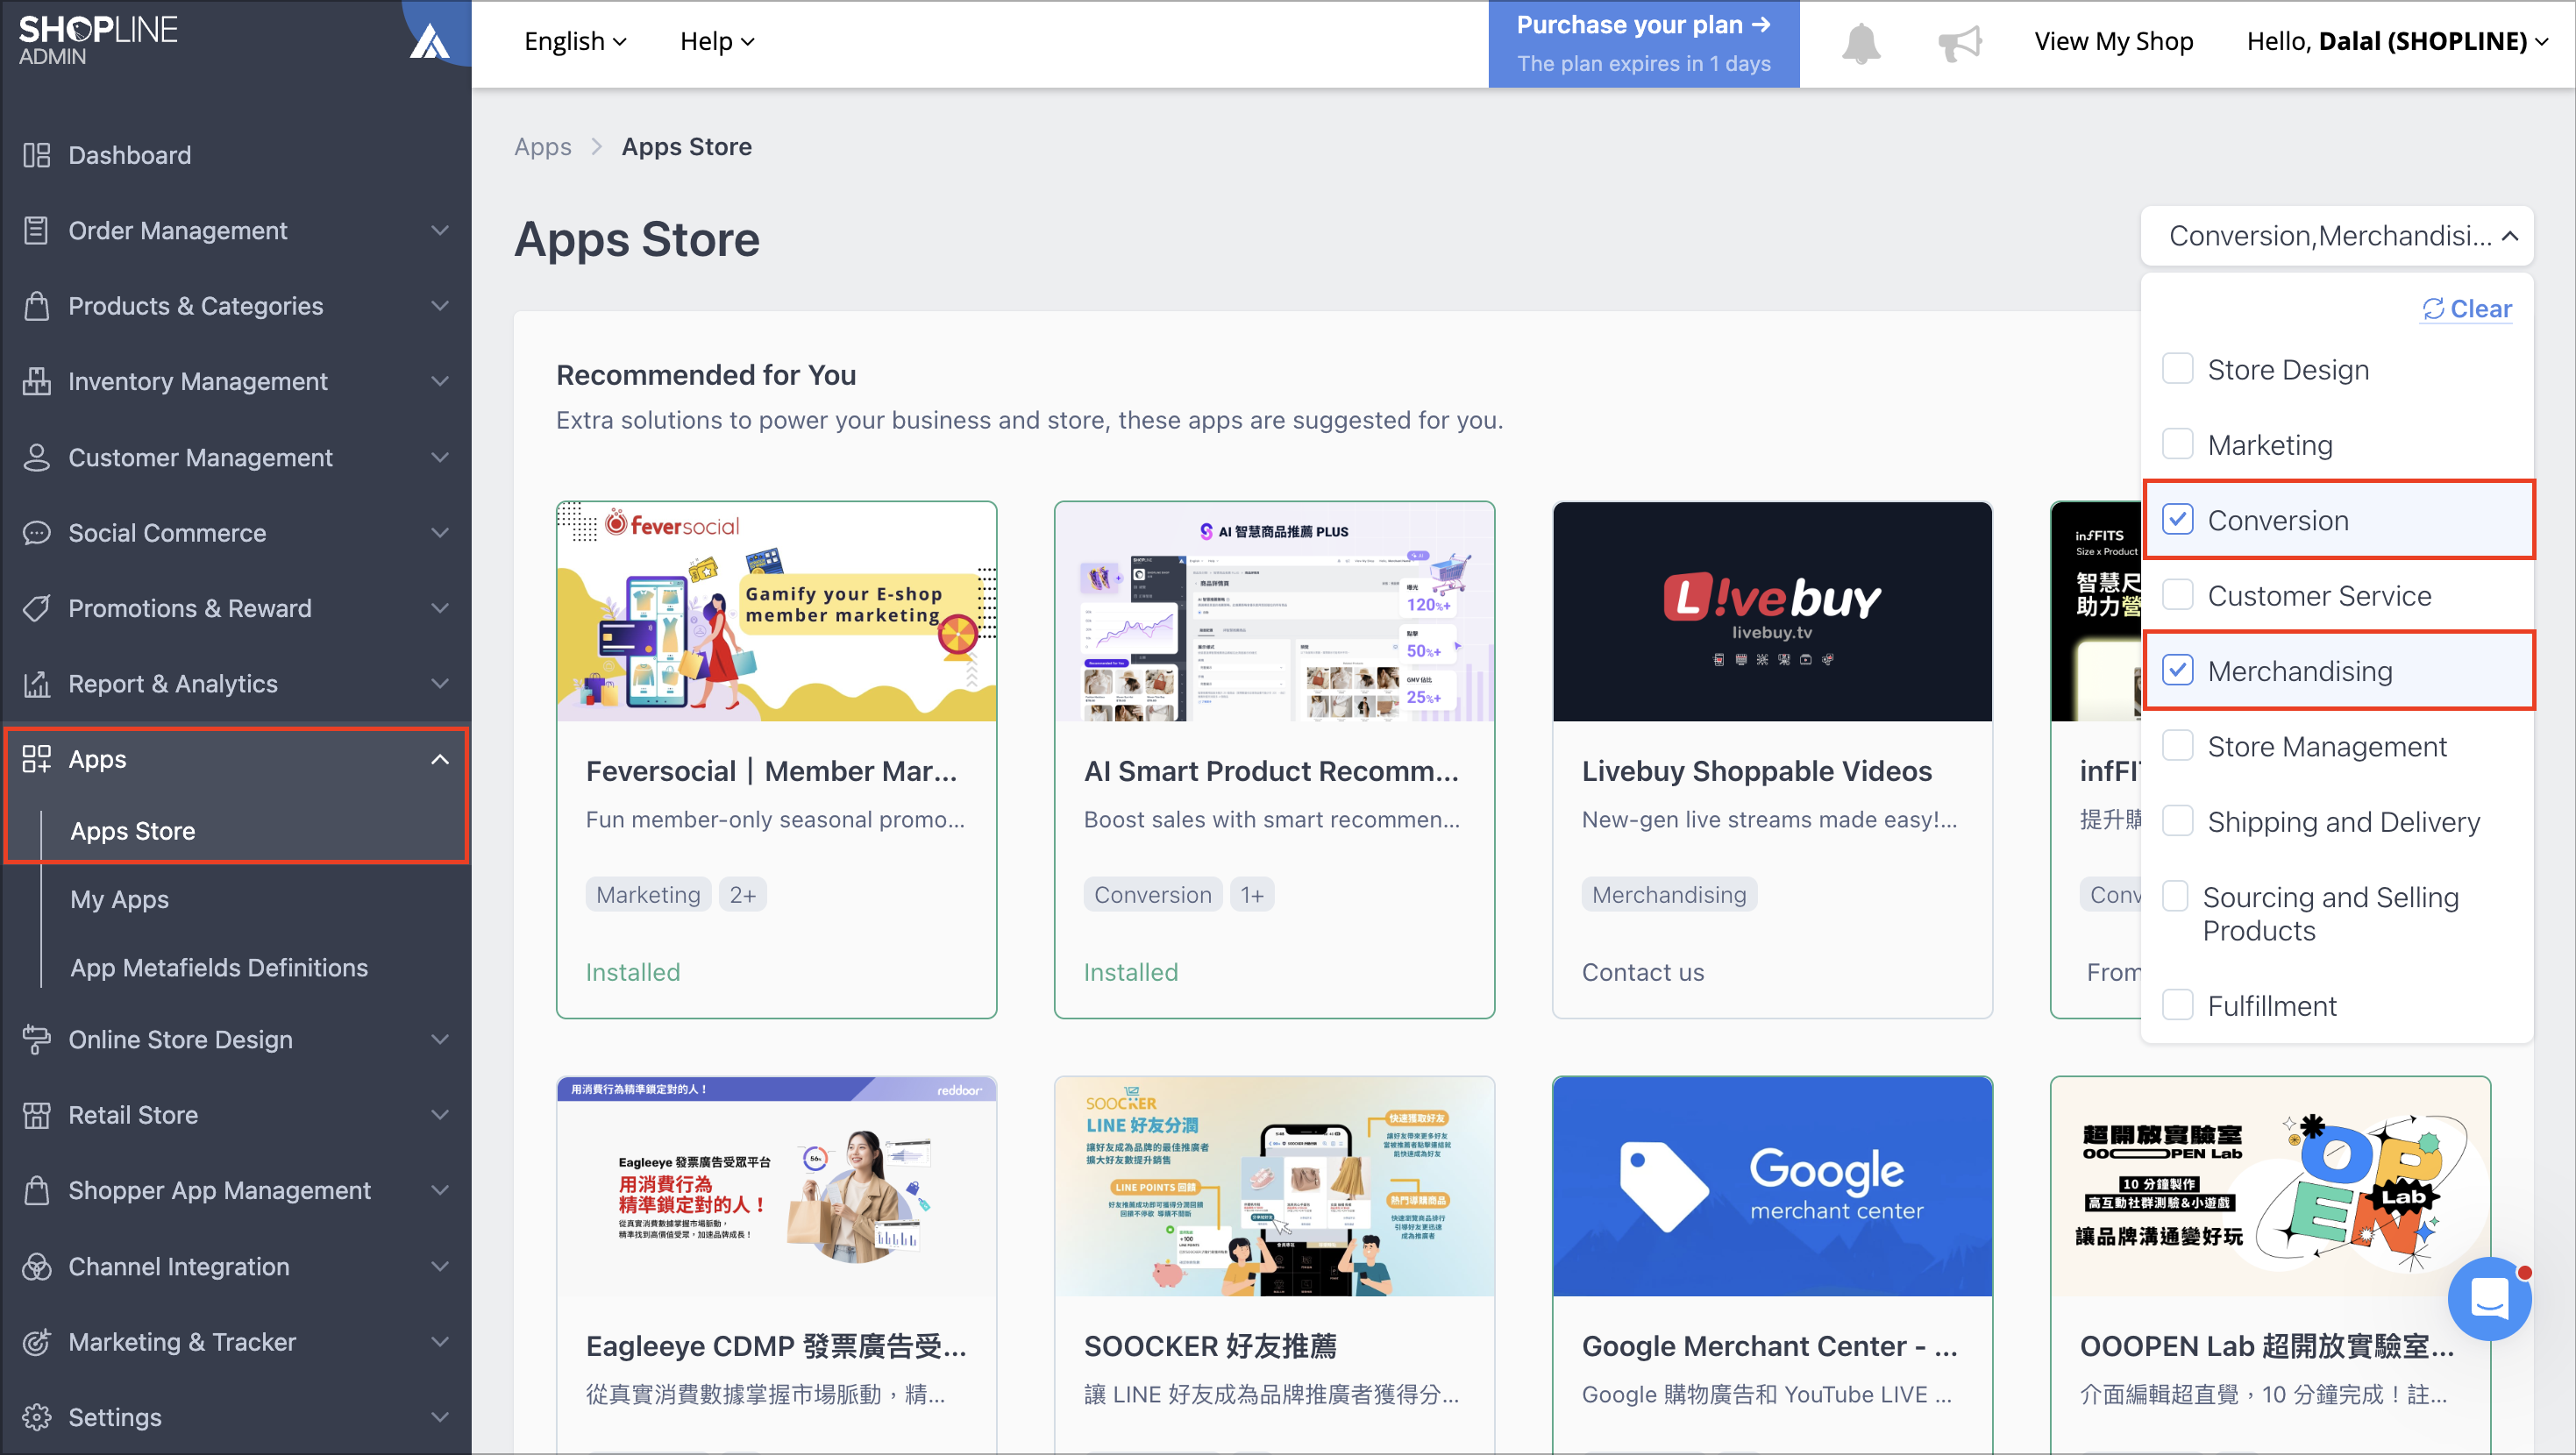
Task: Click the SHOPLINE Admin logo
Action: (98, 40)
